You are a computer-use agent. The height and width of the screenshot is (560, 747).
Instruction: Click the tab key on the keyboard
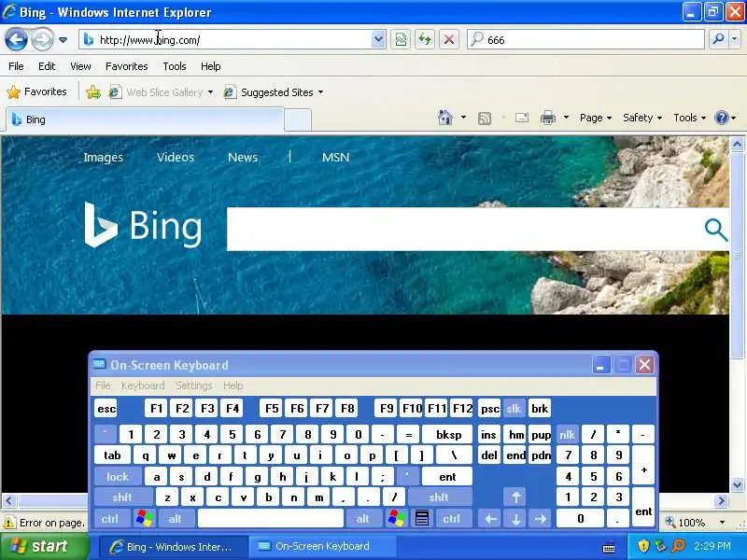(x=112, y=455)
